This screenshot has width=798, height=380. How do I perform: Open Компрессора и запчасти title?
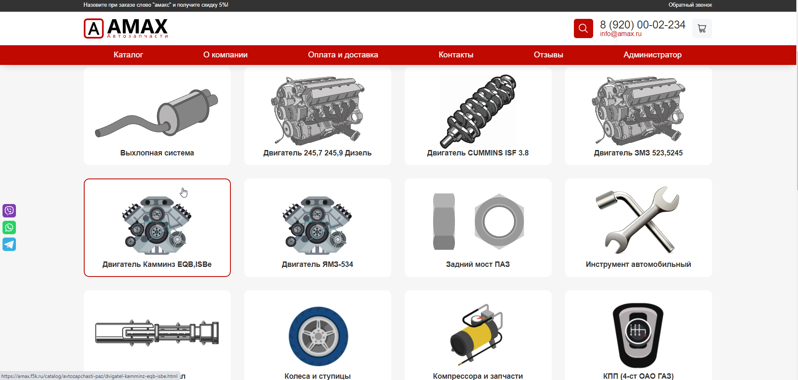[478, 376]
